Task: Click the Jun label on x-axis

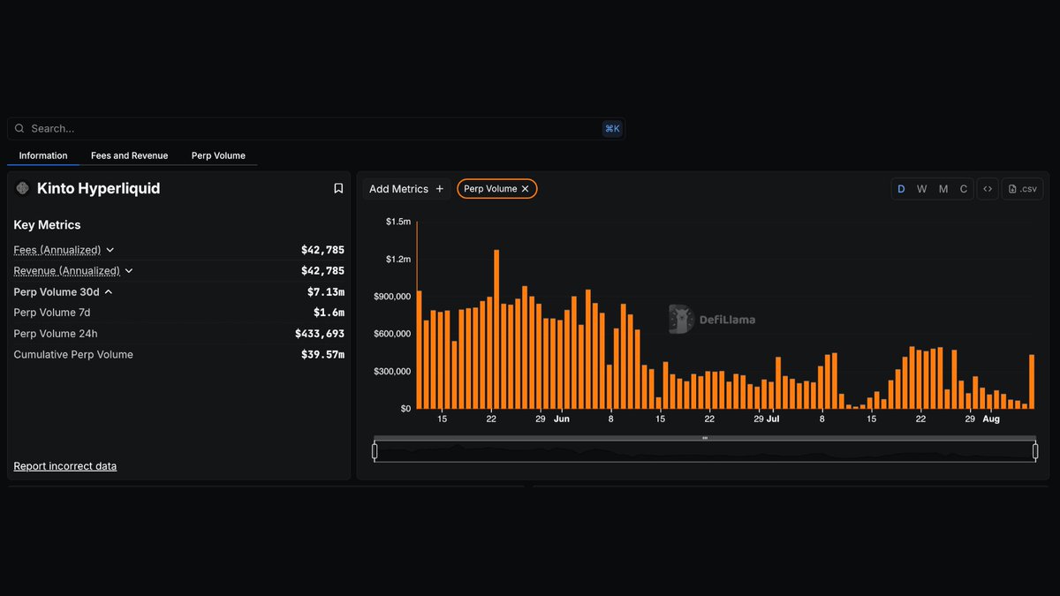Action: [562, 419]
